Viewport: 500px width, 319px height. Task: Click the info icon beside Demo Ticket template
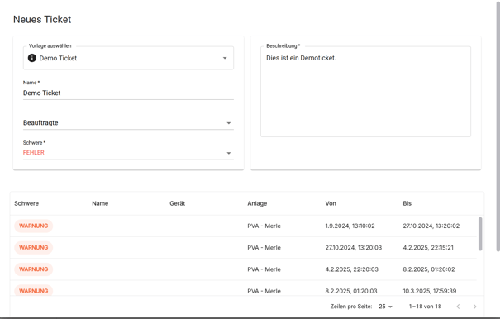pos(32,58)
